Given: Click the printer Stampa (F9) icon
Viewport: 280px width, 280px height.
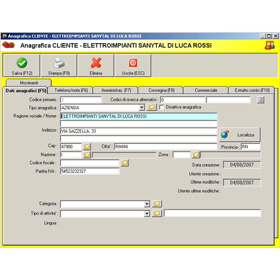Looking at the screenshot, I should point(59,63).
